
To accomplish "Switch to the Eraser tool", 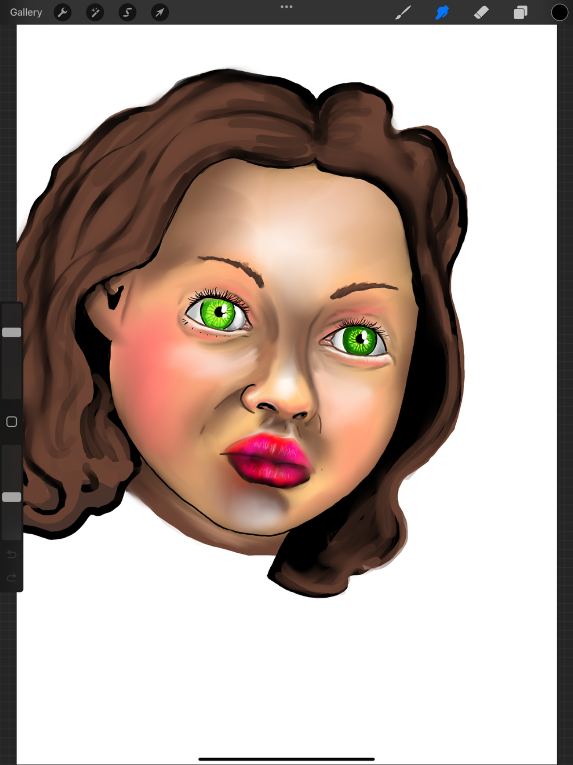I will pos(481,13).
